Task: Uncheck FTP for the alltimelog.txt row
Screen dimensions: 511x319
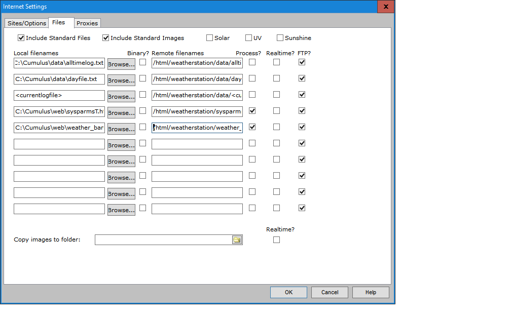Action: click(x=302, y=62)
